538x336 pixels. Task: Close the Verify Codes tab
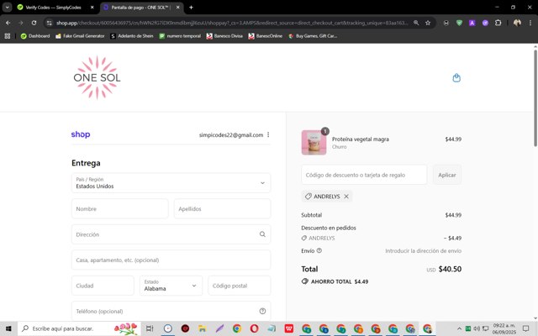(x=92, y=8)
